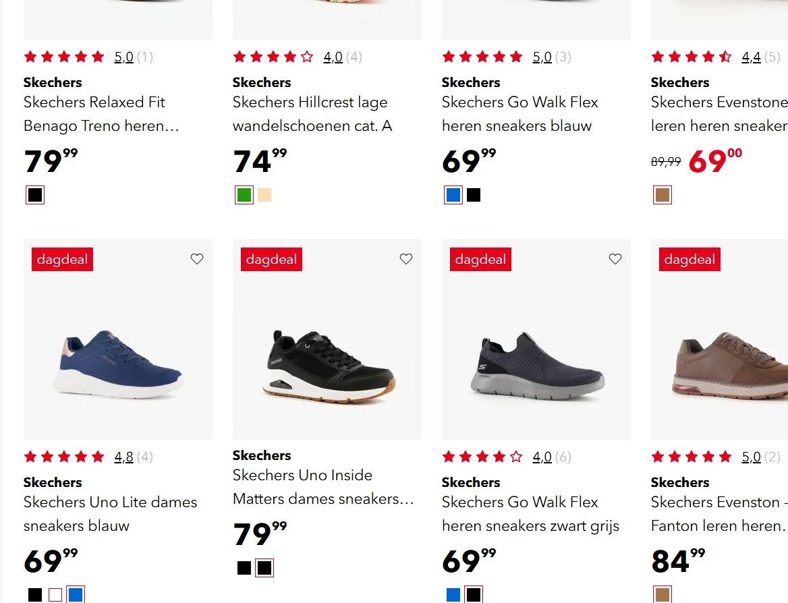Viewport: 788px width, 603px height.
Task: Open the Skechers Go Walk Flex blauw product title
Action: (519, 113)
